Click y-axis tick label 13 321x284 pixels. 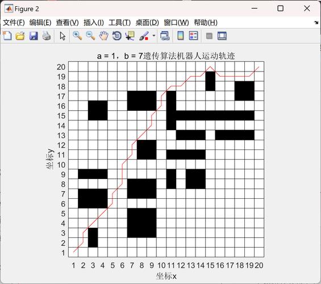click(61, 135)
